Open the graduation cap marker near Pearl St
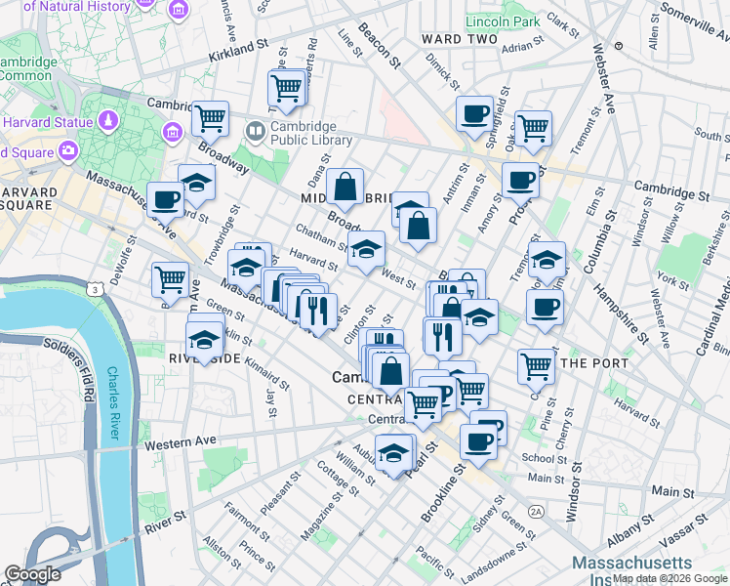Screen dimensions: 730x586 tap(394, 454)
